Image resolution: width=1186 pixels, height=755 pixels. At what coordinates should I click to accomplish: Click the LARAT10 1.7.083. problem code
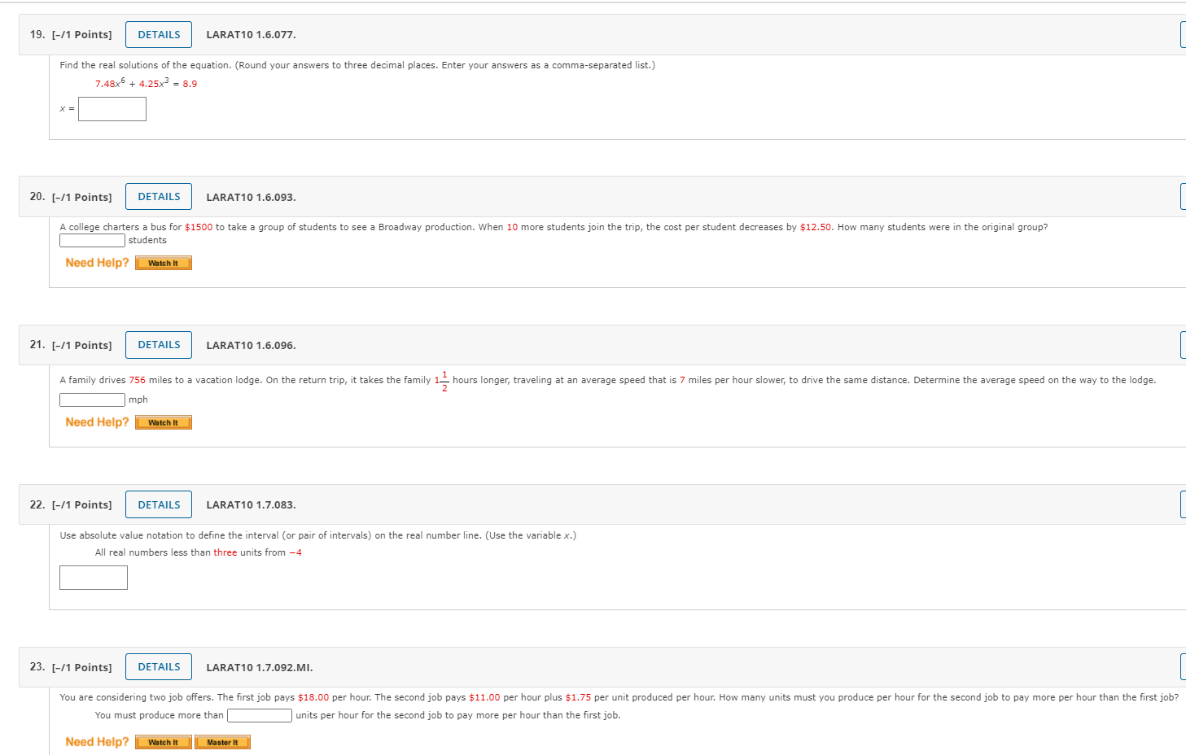tap(251, 505)
